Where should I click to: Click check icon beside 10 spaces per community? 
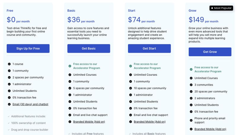[x=131, y=88]
